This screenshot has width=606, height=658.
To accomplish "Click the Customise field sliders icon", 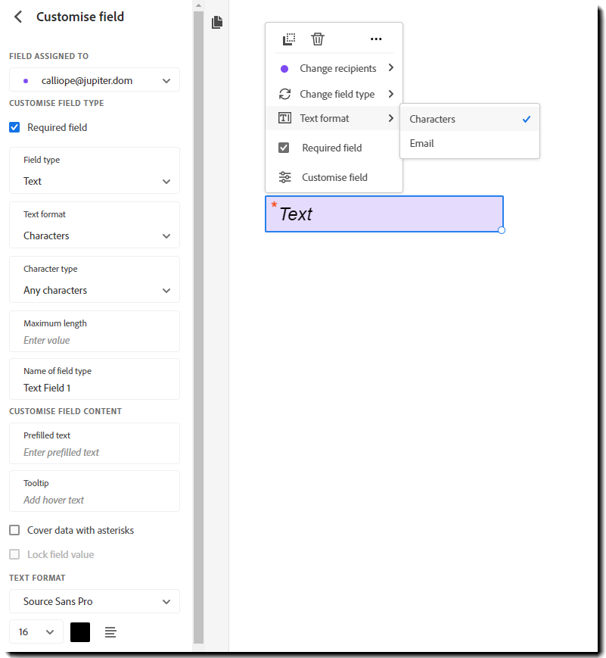I will 284,177.
